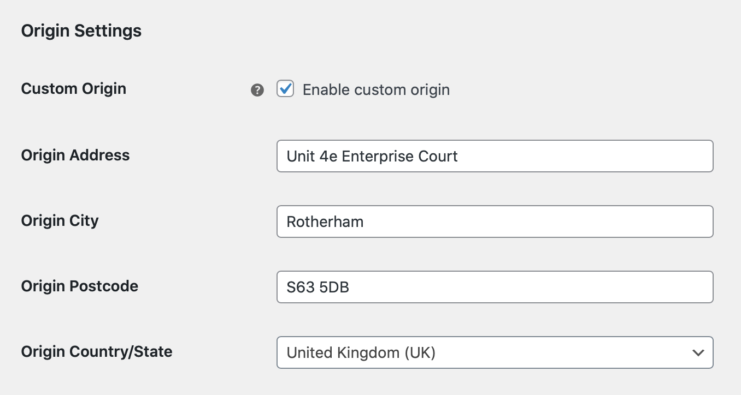The width and height of the screenshot is (741, 395).
Task: Click the Enable custom origin label text
Action: (x=376, y=89)
